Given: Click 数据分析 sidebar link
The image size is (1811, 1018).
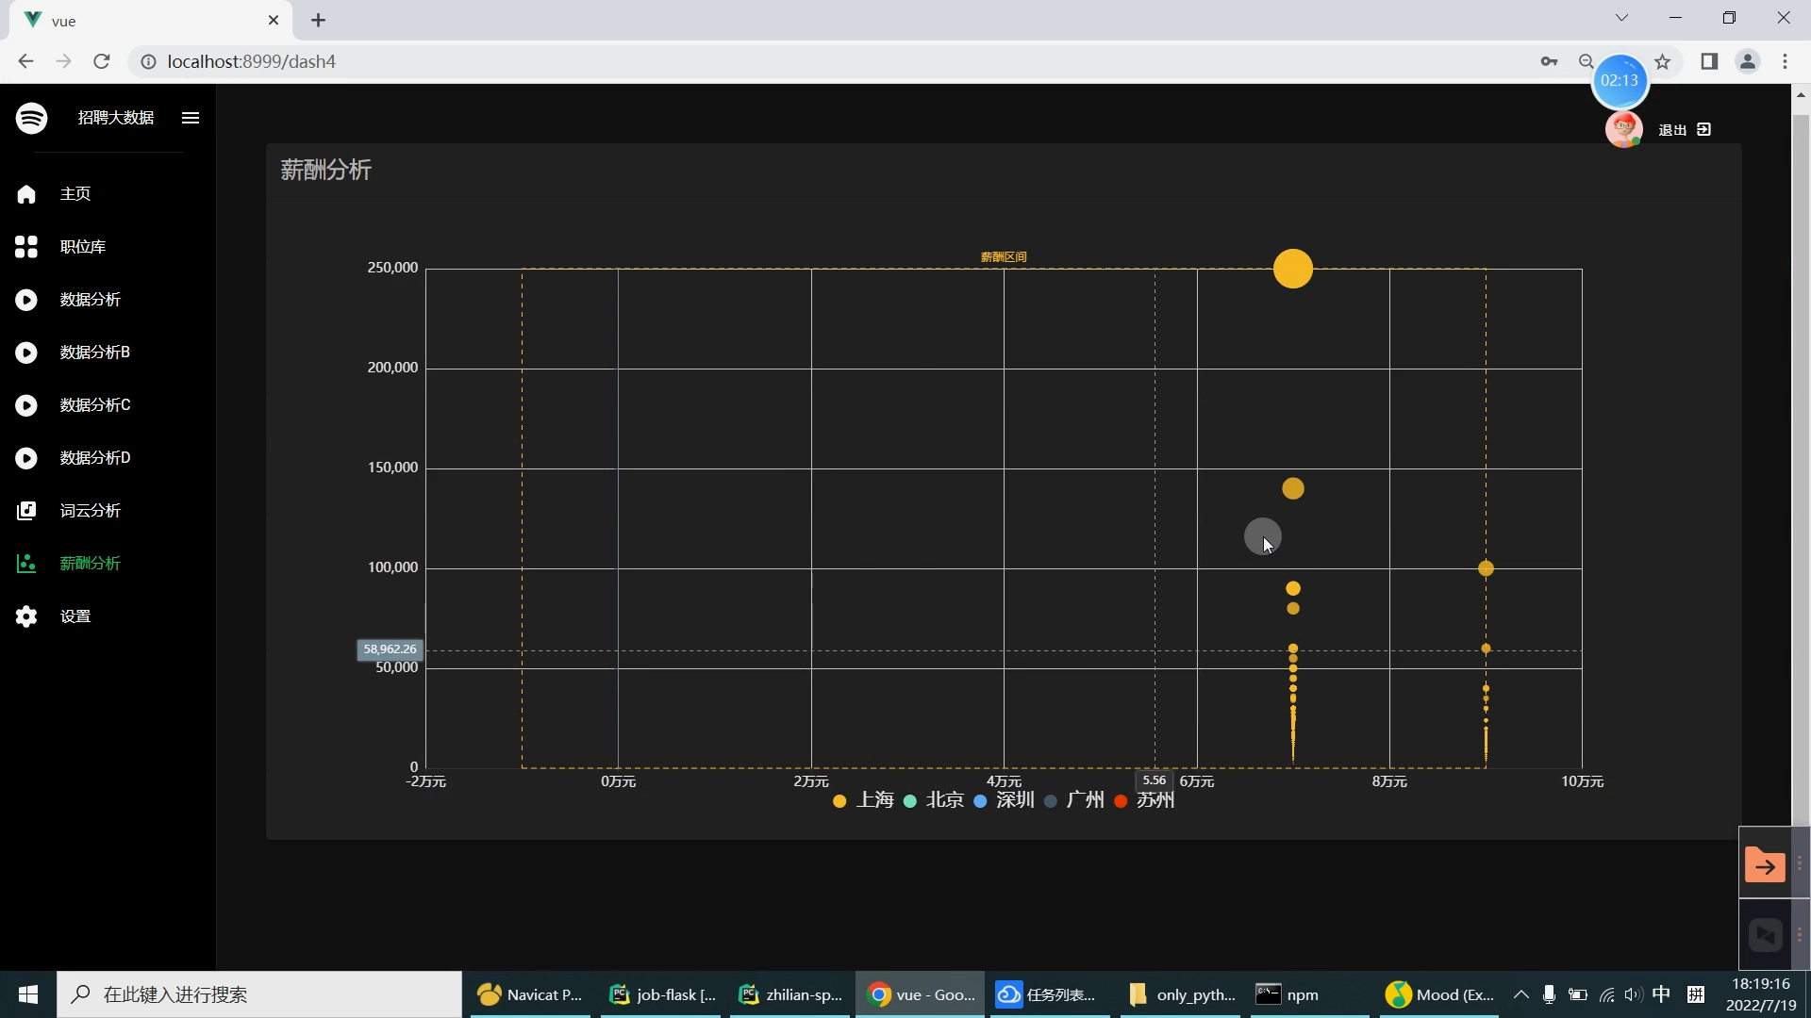Looking at the screenshot, I should [x=90, y=300].
